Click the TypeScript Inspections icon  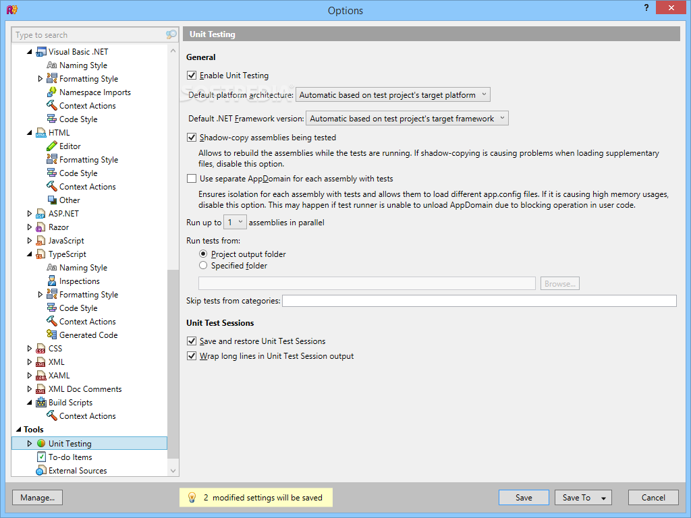click(51, 281)
